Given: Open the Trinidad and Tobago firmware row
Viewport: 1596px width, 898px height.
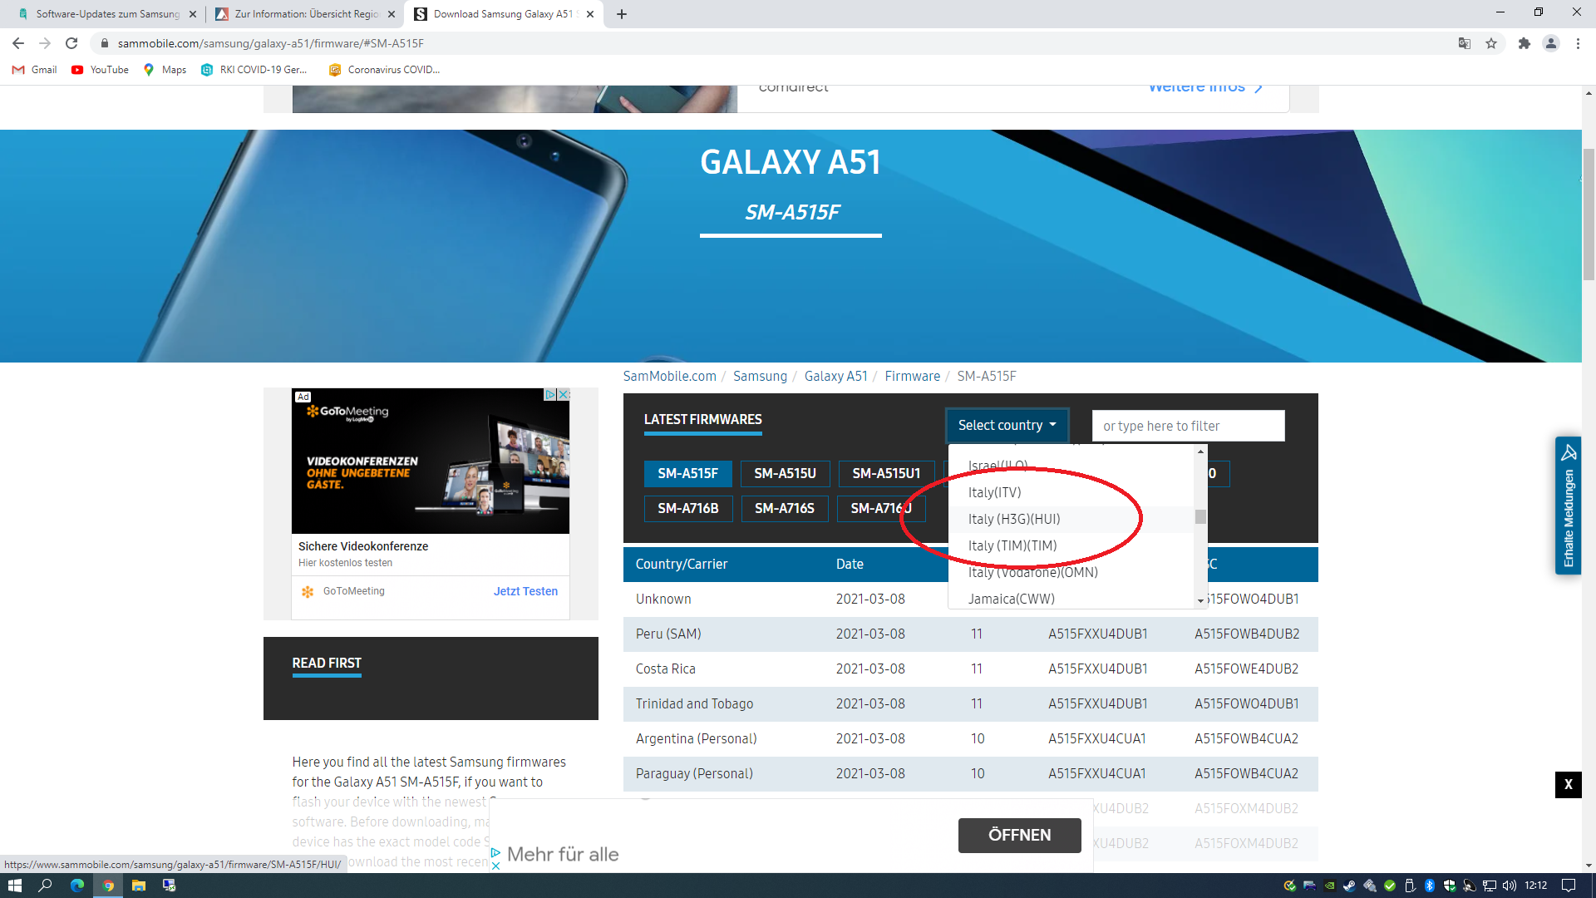Looking at the screenshot, I should 970,703.
